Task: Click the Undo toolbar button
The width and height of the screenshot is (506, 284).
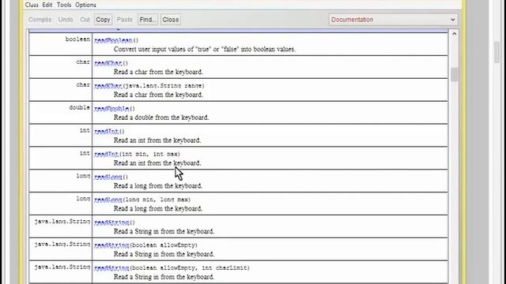Action: tap(66, 20)
